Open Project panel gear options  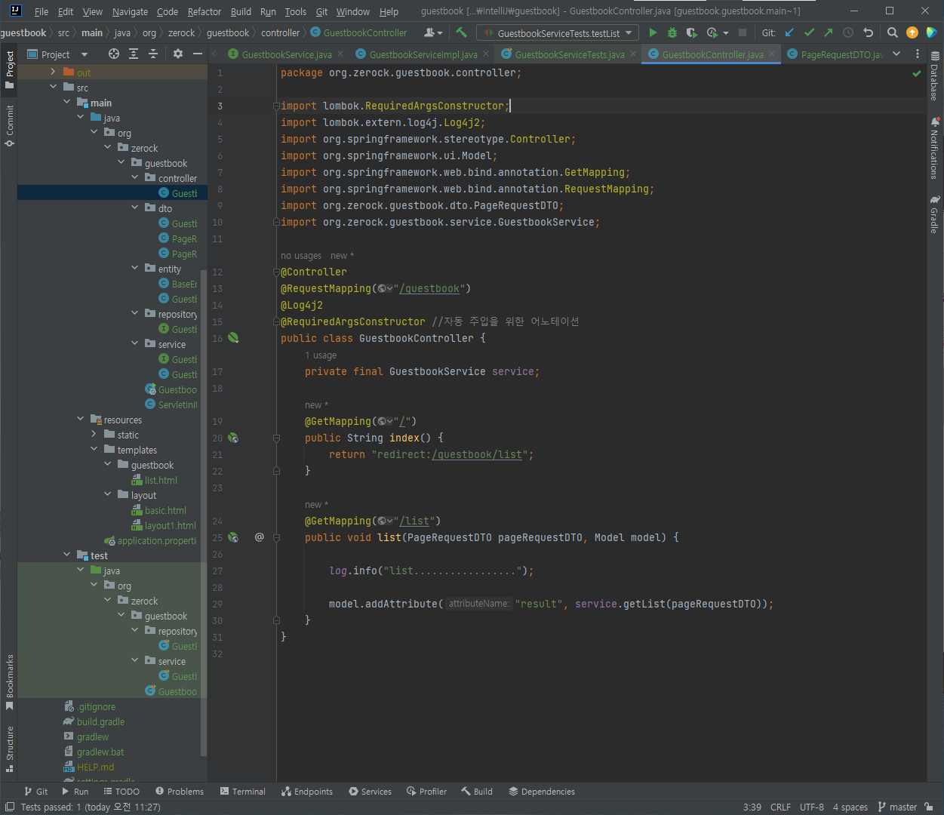point(178,54)
